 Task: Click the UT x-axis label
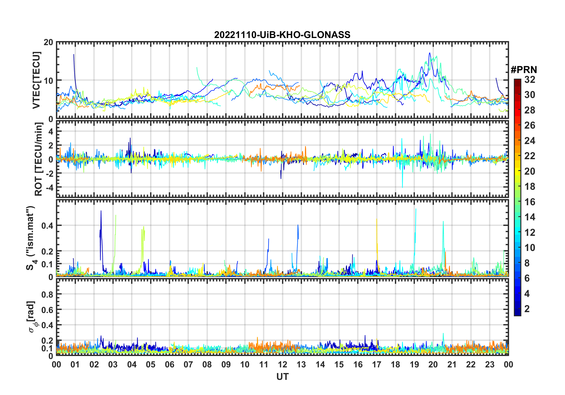click(x=282, y=377)
